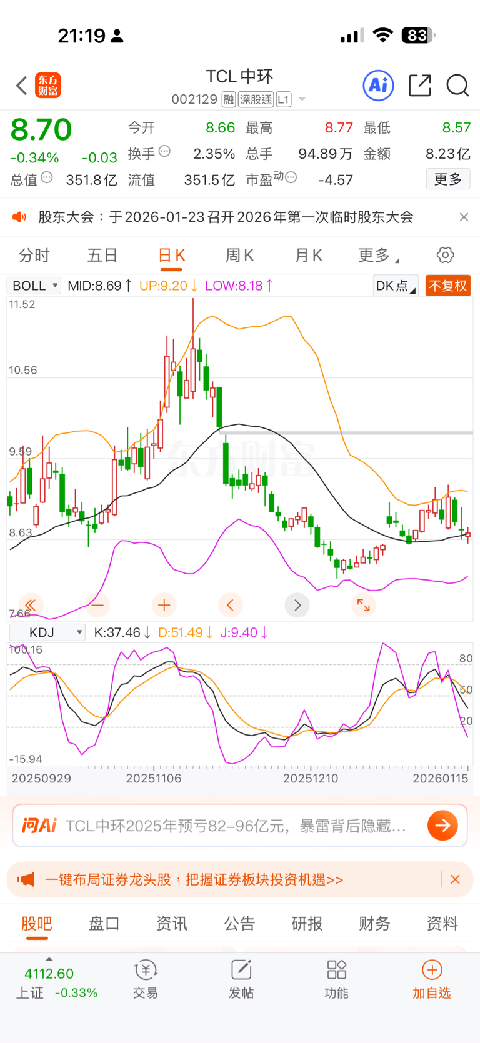This screenshot has height=1043, width=480.
Task: Move chart left with left arrow
Action: (231, 605)
